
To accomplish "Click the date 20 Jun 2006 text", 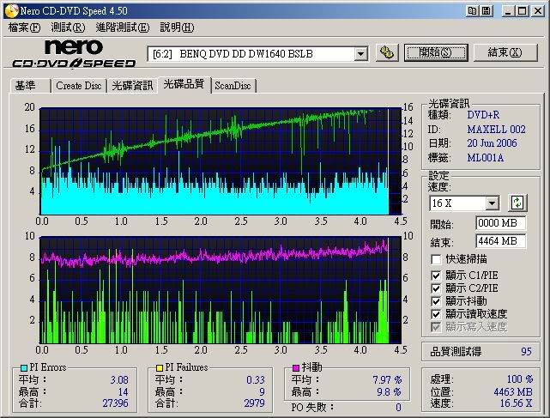I will [x=492, y=143].
